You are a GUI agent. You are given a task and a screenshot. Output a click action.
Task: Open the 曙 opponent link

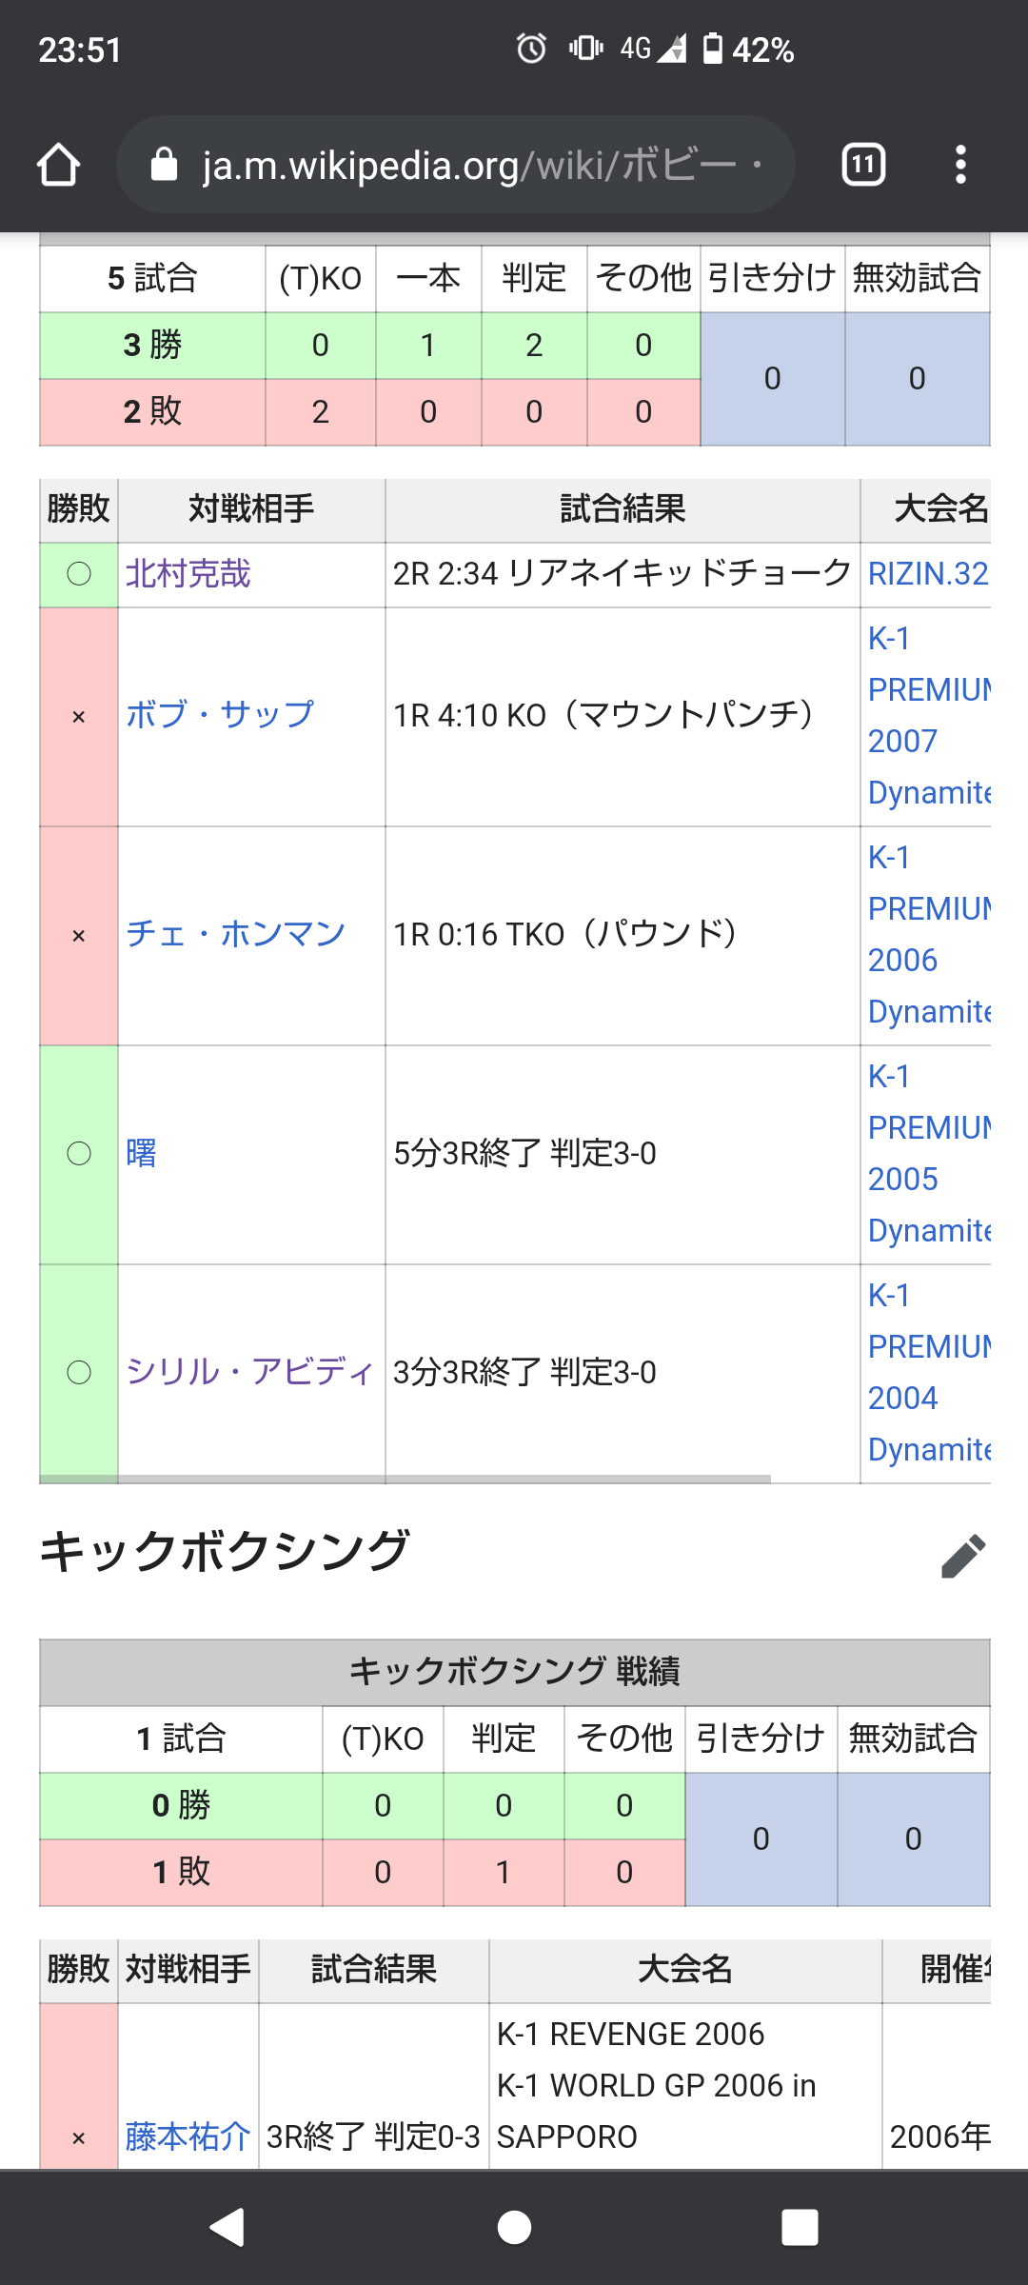click(141, 1153)
